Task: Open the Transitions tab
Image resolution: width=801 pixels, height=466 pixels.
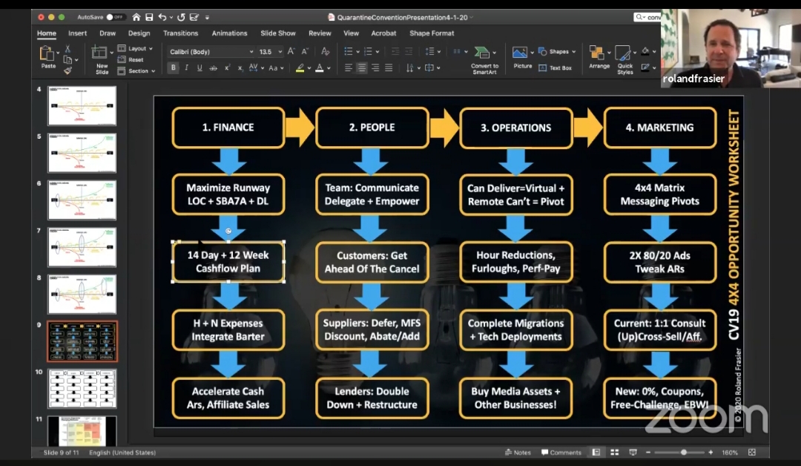Action: pos(180,33)
